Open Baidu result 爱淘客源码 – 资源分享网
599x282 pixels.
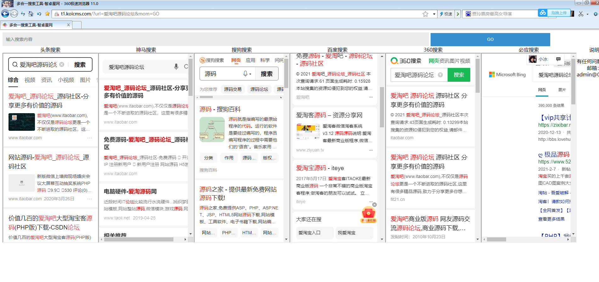pos(329,115)
